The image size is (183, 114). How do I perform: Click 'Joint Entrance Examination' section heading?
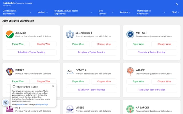pos(18,21)
